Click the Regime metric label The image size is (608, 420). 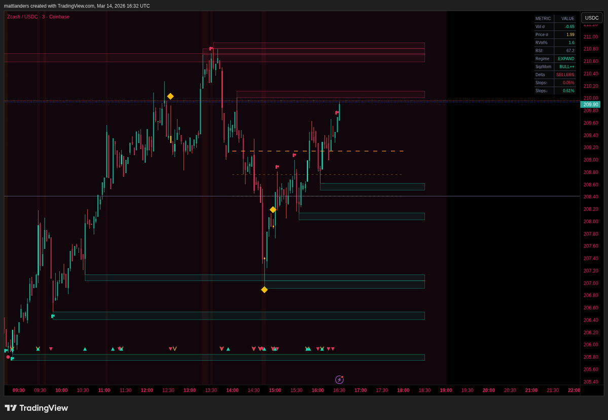pyautogui.click(x=542, y=58)
